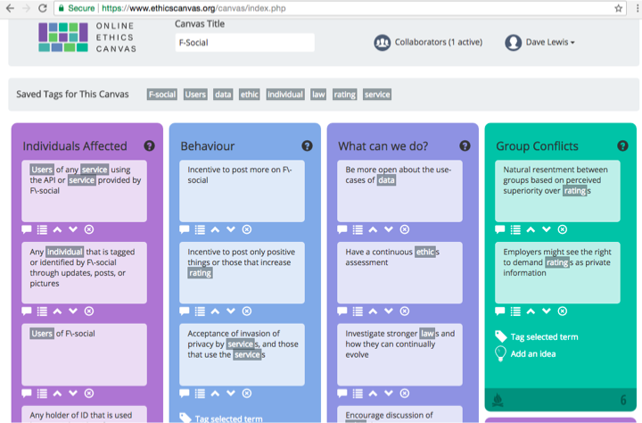Comment on 'Any individual that is tagged' card

(x=27, y=311)
